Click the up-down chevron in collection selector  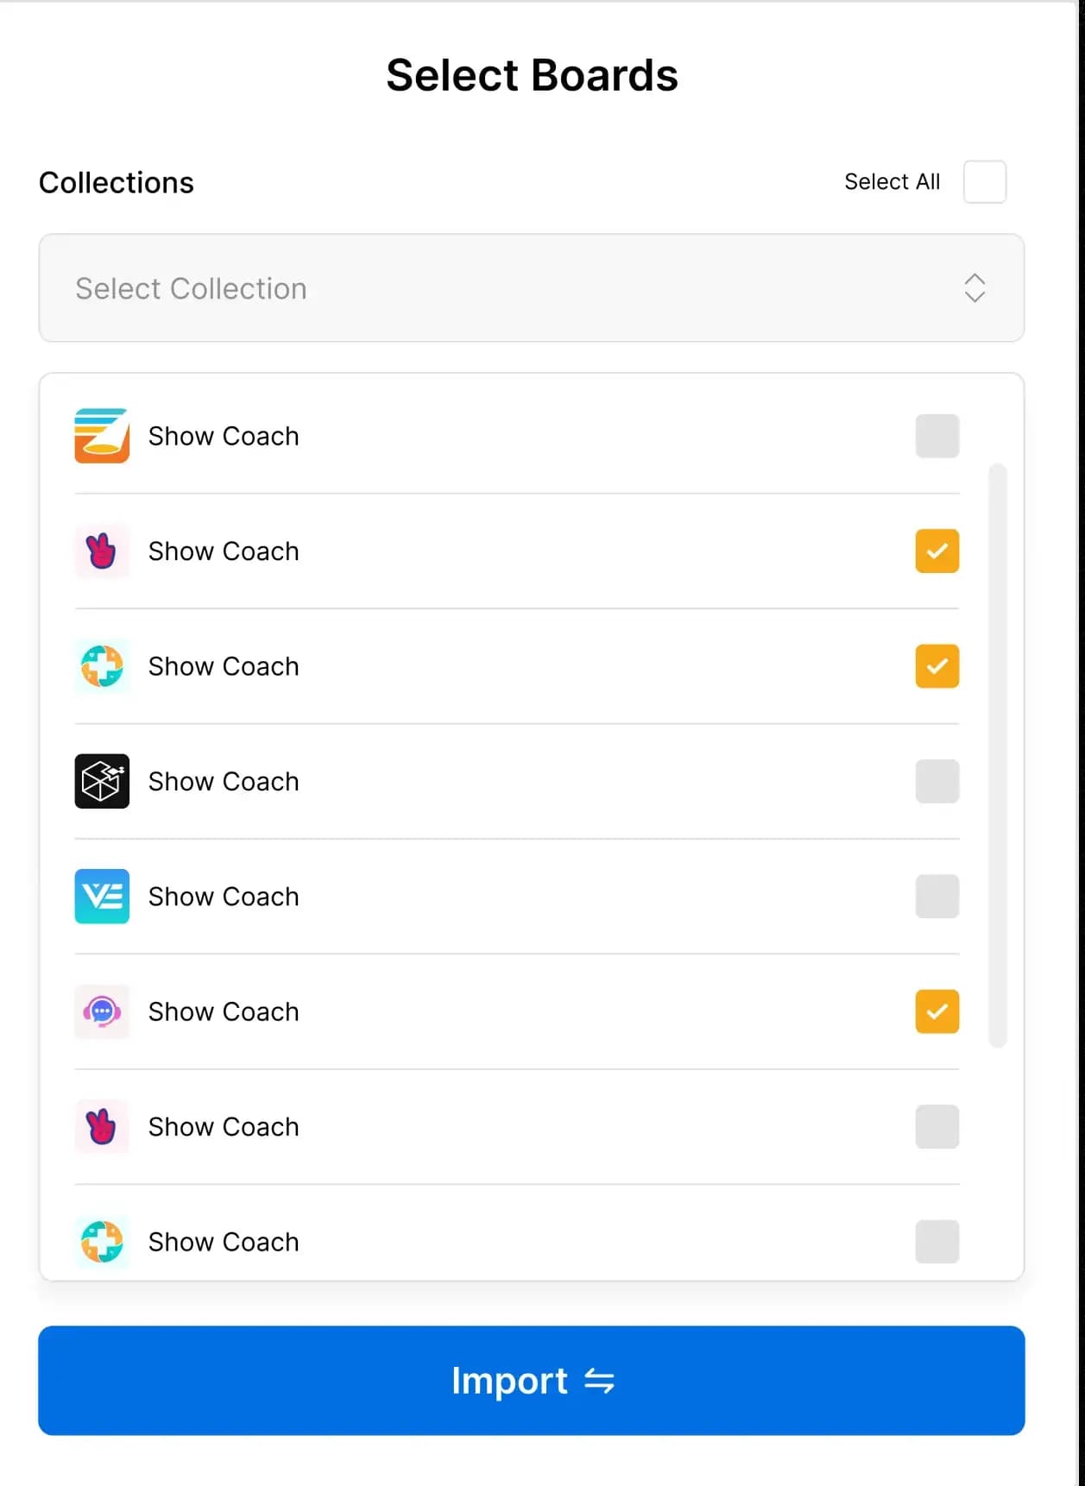[x=975, y=288]
